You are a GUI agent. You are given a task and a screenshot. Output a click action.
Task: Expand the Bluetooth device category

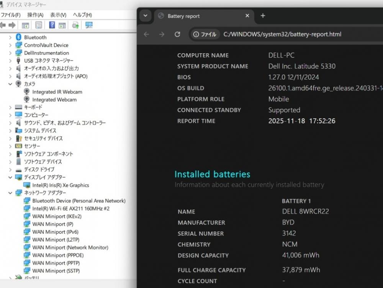tap(10, 38)
